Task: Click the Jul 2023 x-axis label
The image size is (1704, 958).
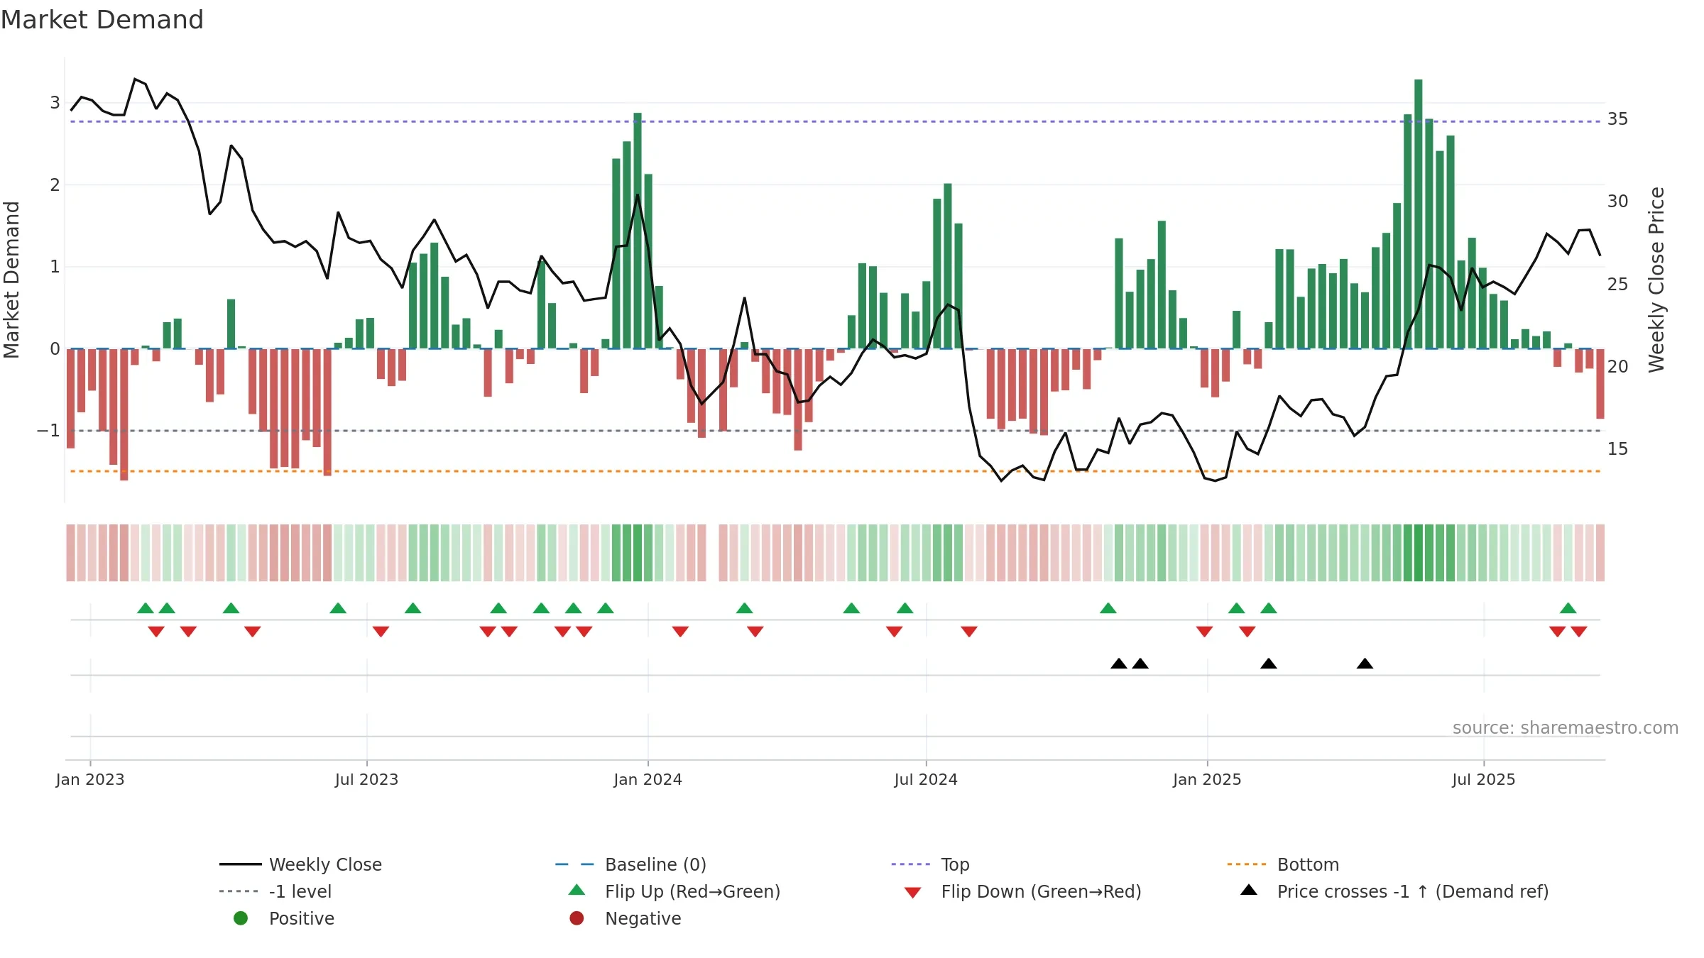Action: (366, 779)
